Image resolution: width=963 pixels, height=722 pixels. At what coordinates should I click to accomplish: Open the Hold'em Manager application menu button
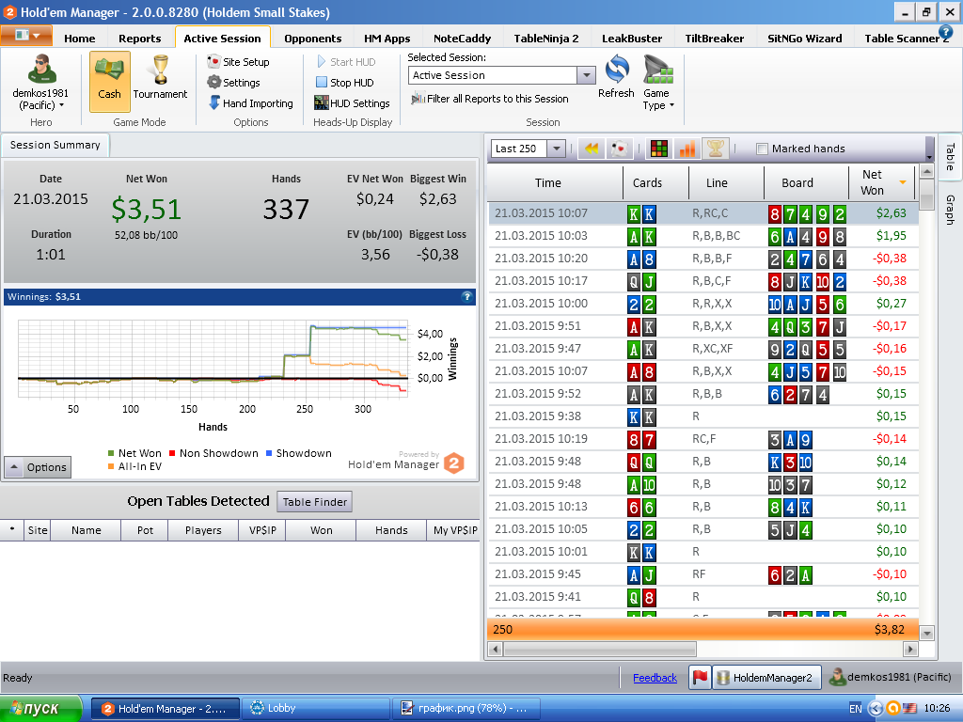tap(26, 36)
